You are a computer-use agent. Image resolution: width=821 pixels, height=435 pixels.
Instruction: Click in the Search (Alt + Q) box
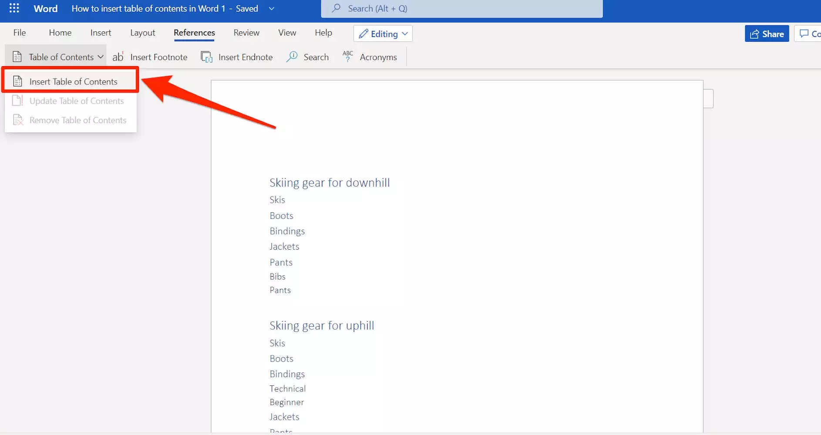coord(462,8)
